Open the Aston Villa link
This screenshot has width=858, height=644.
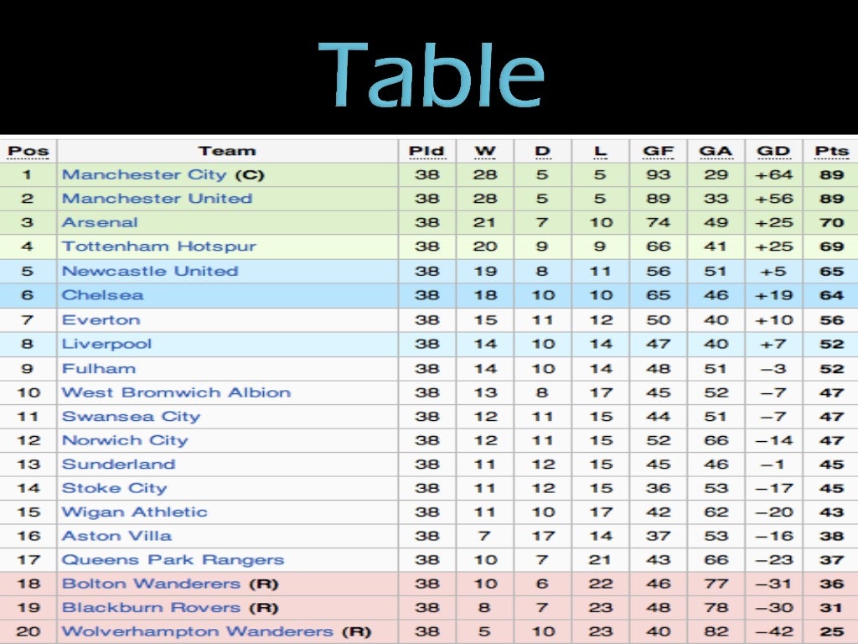(116, 536)
